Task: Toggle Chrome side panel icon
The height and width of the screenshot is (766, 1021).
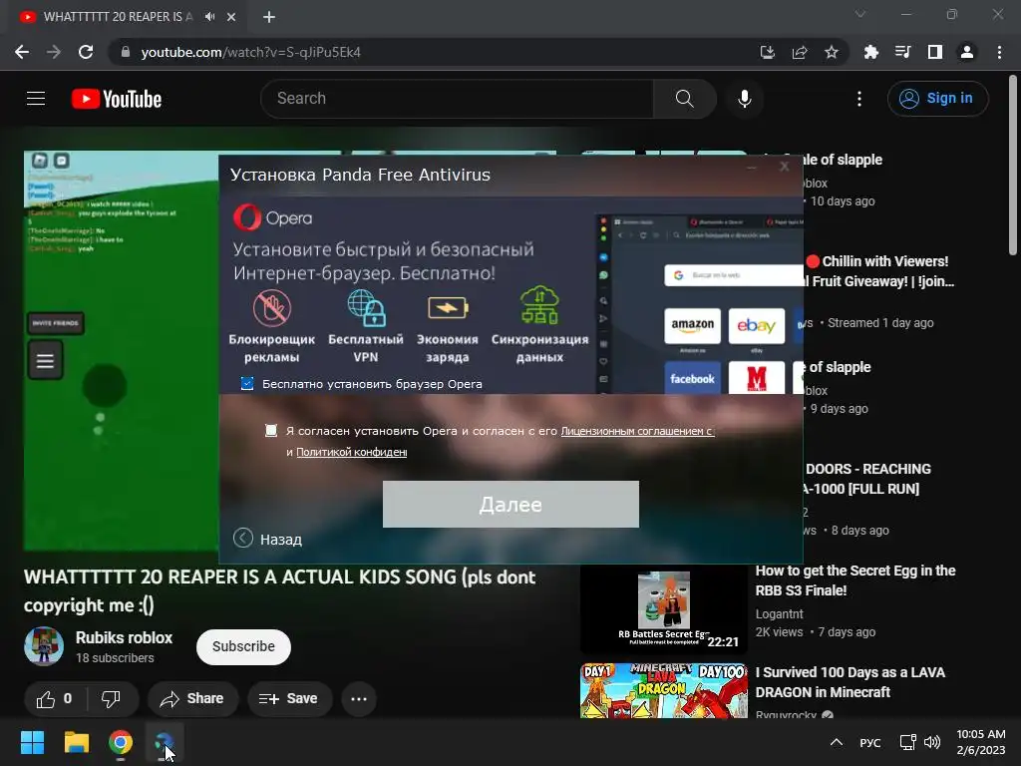Action: tap(935, 52)
